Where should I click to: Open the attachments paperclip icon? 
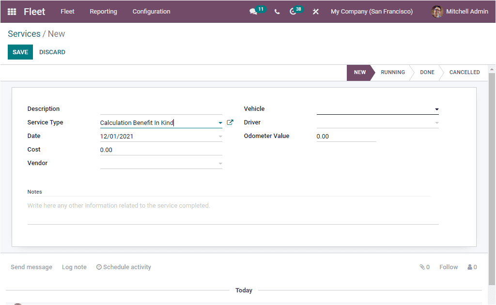(421, 267)
